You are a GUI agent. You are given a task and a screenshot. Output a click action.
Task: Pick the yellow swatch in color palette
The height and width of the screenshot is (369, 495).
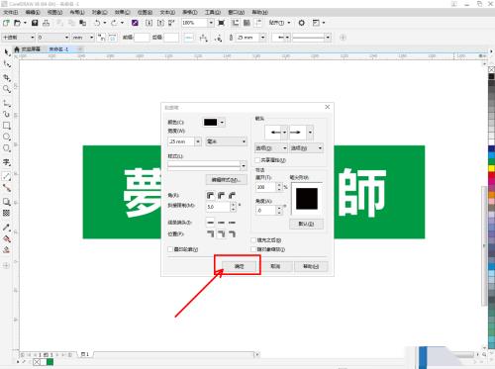tap(491, 168)
